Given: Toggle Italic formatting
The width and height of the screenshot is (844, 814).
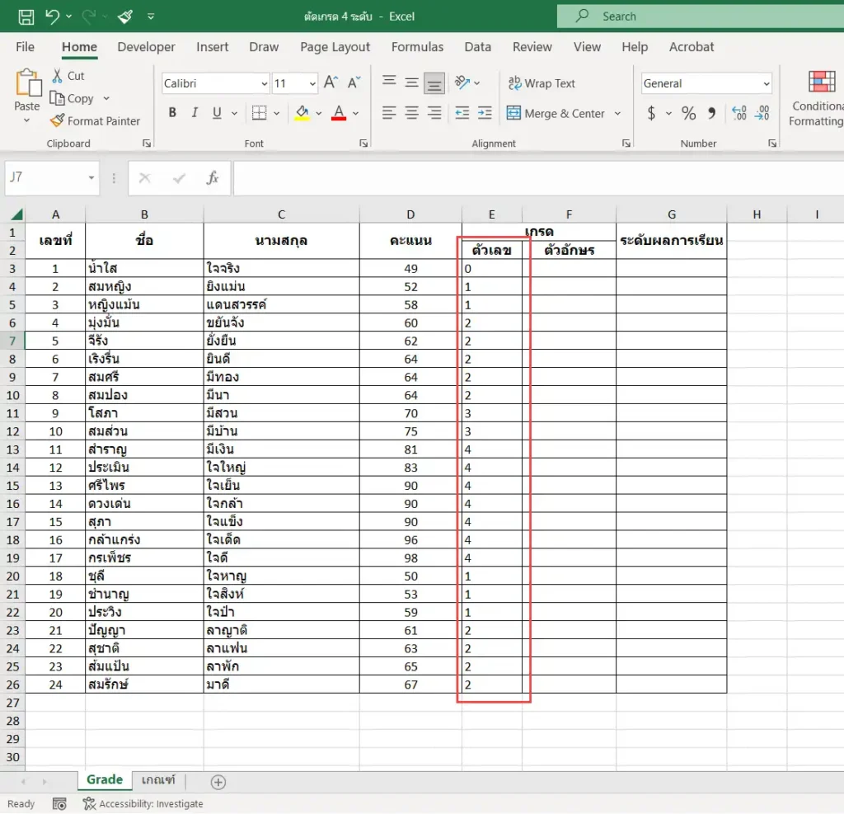Looking at the screenshot, I should click(x=195, y=113).
